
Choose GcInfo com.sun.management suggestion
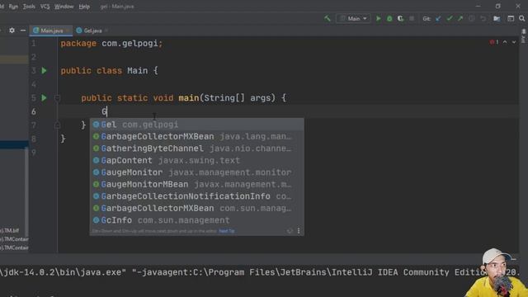[x=196, y=220]
